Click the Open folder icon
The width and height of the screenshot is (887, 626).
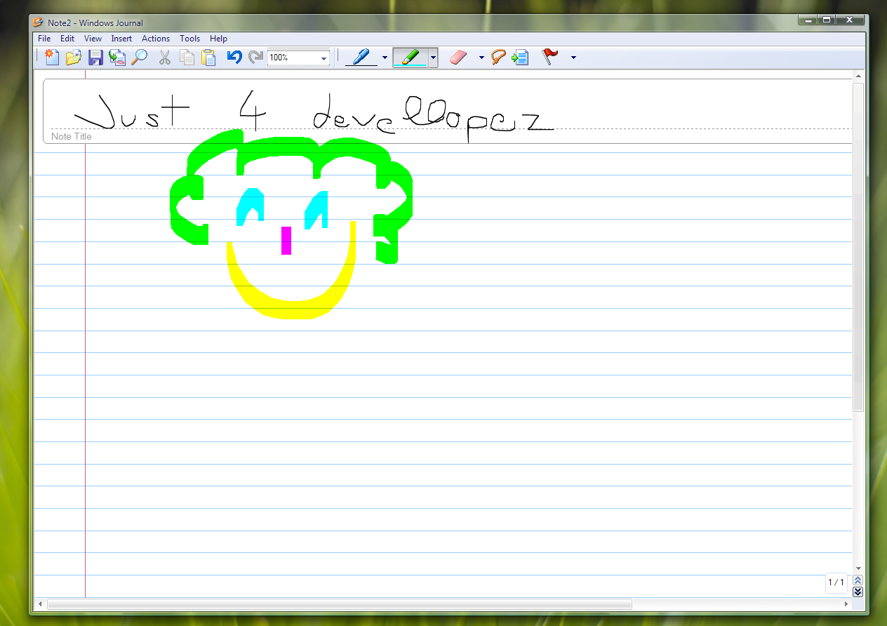73,58
